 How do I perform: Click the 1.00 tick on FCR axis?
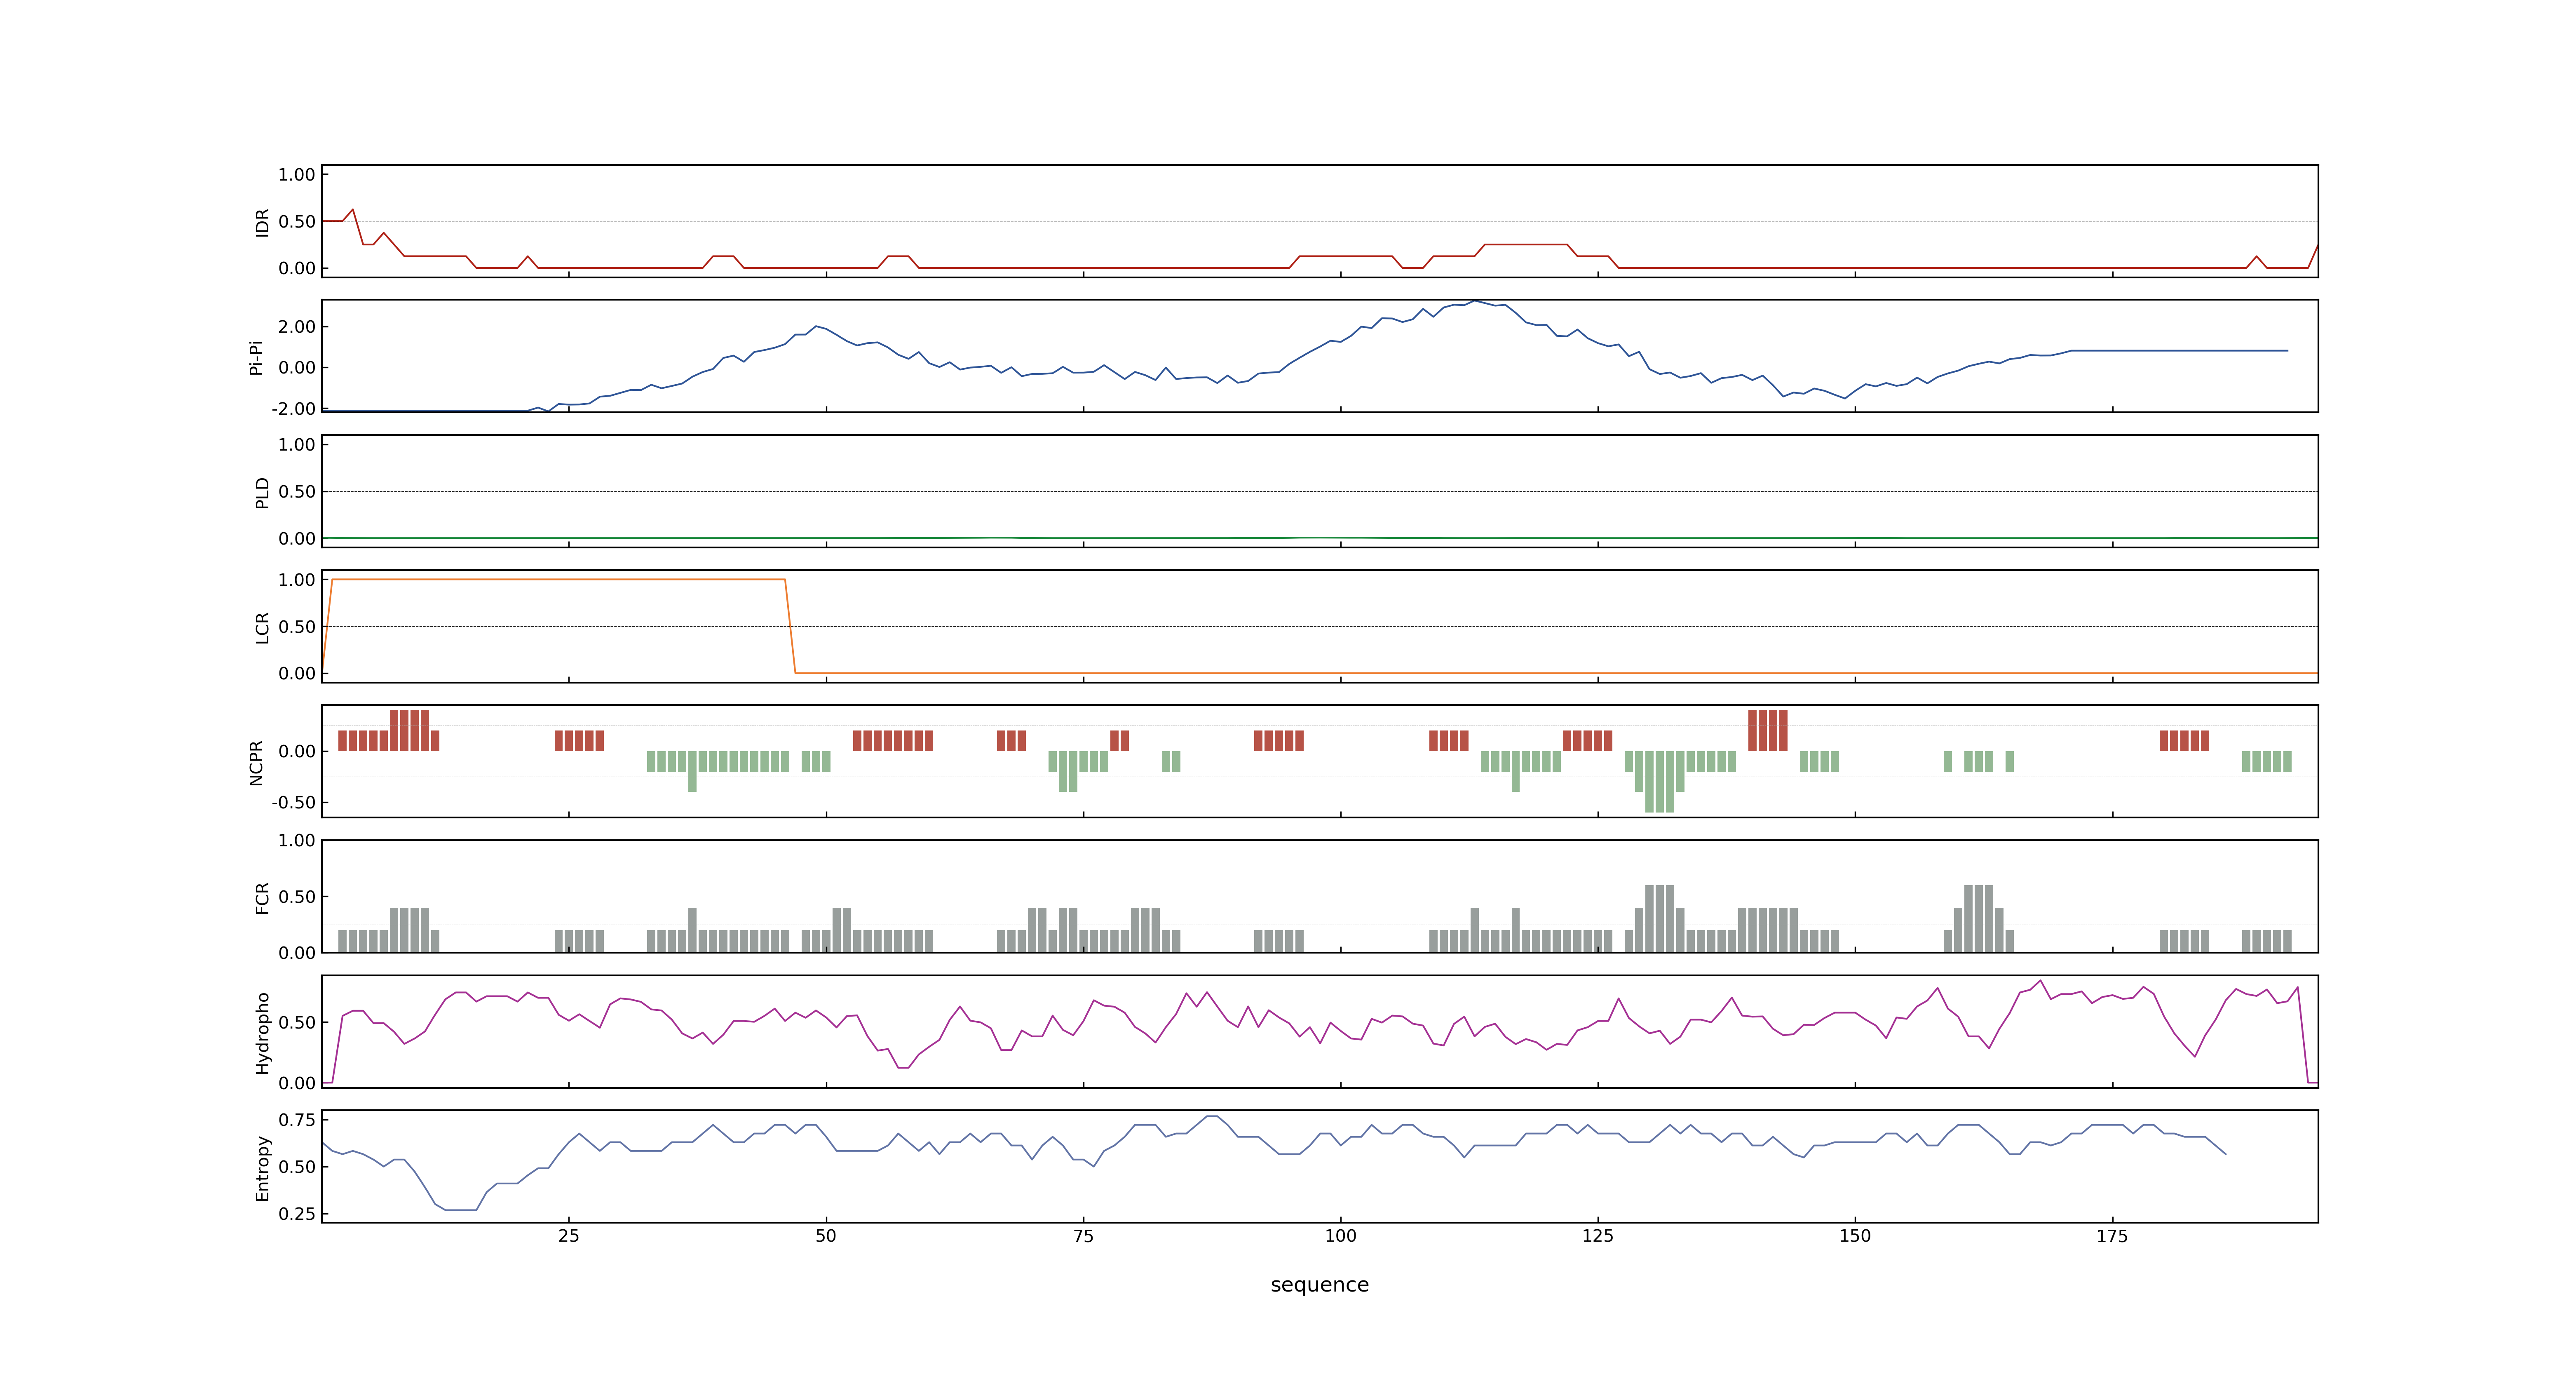[297, 840]
